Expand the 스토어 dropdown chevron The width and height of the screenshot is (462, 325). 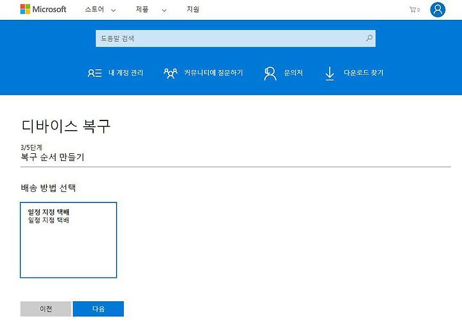click(114, 10)
